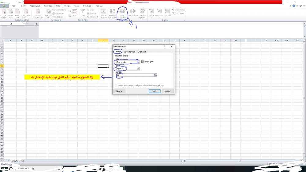Open the Developer ribbon tab

[87, 6]
